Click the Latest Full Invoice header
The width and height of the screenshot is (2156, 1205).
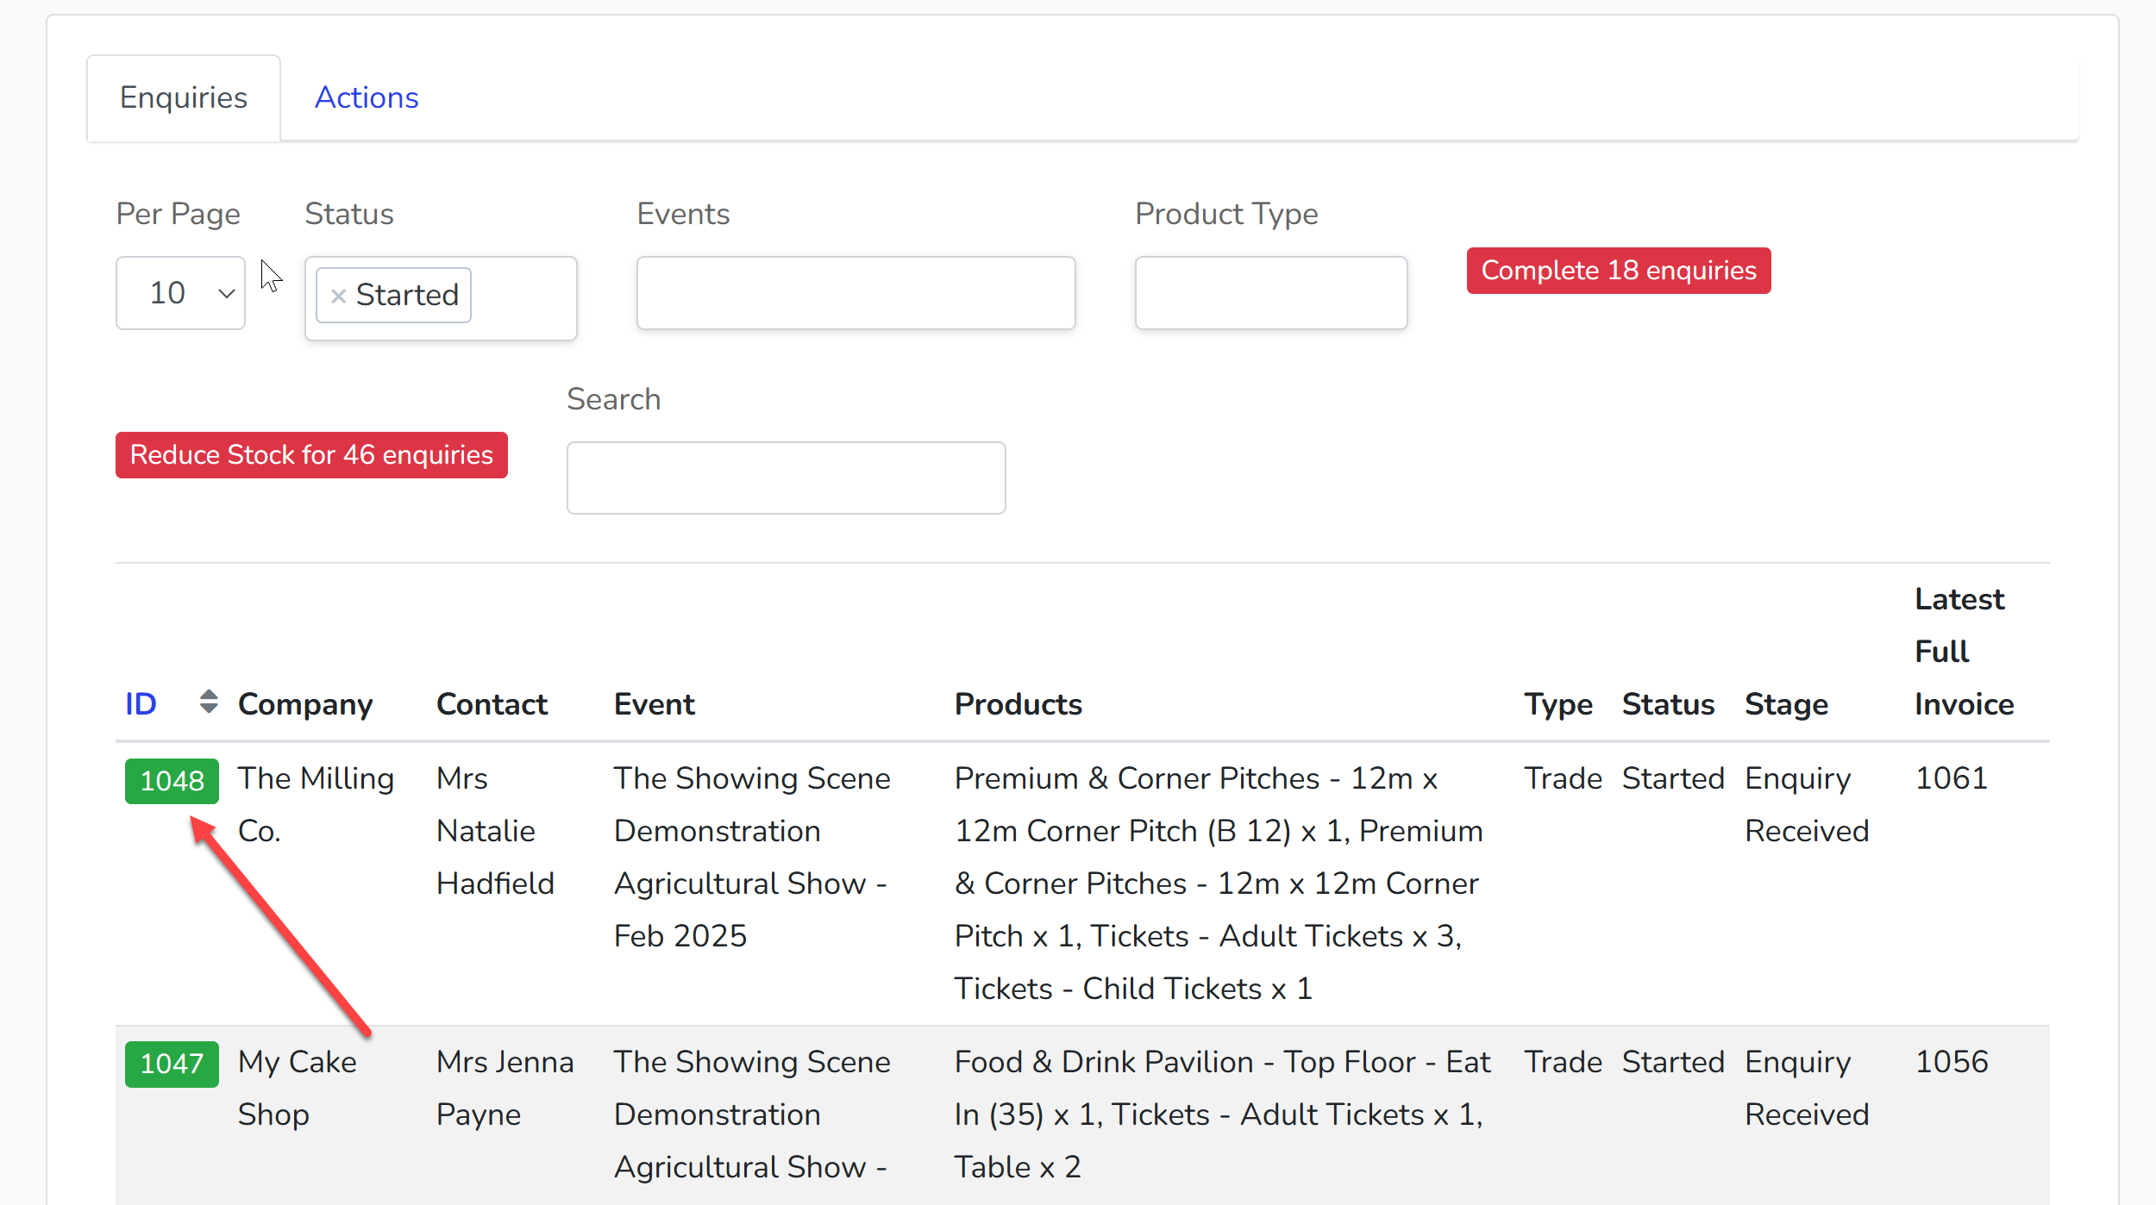tap(1964, 652)
